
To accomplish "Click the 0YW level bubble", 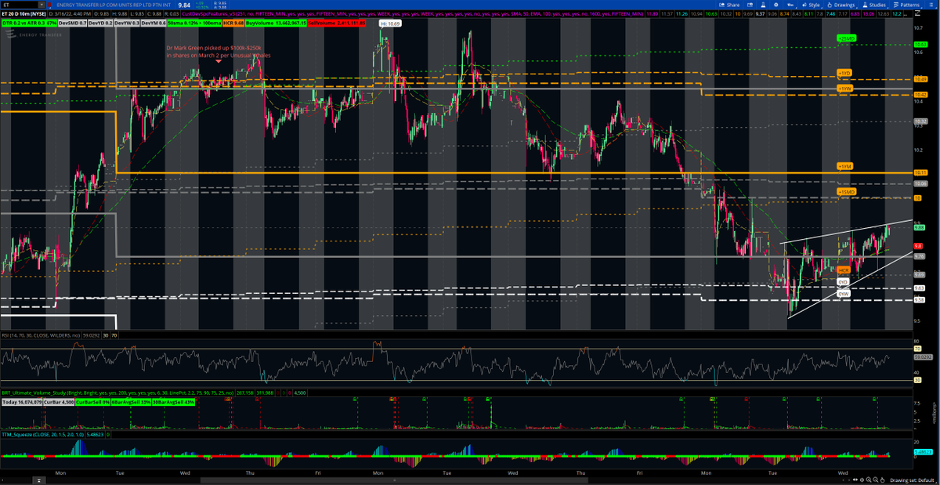I will click(843, 293).
